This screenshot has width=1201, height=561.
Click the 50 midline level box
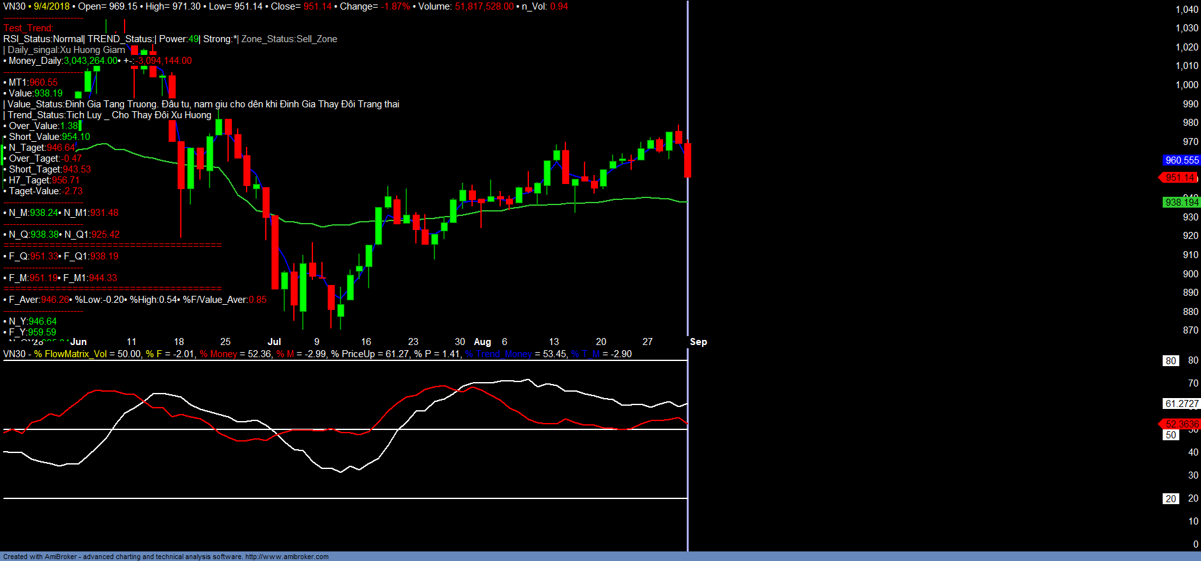pos(1170,435)
